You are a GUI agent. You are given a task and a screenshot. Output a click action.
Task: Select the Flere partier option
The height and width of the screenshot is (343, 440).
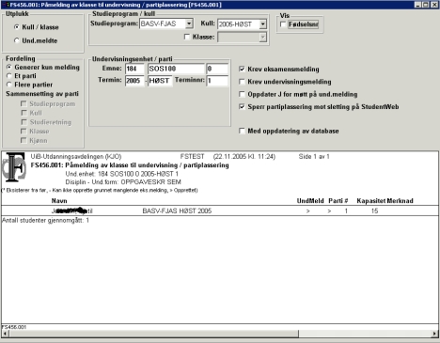point(9,85)
